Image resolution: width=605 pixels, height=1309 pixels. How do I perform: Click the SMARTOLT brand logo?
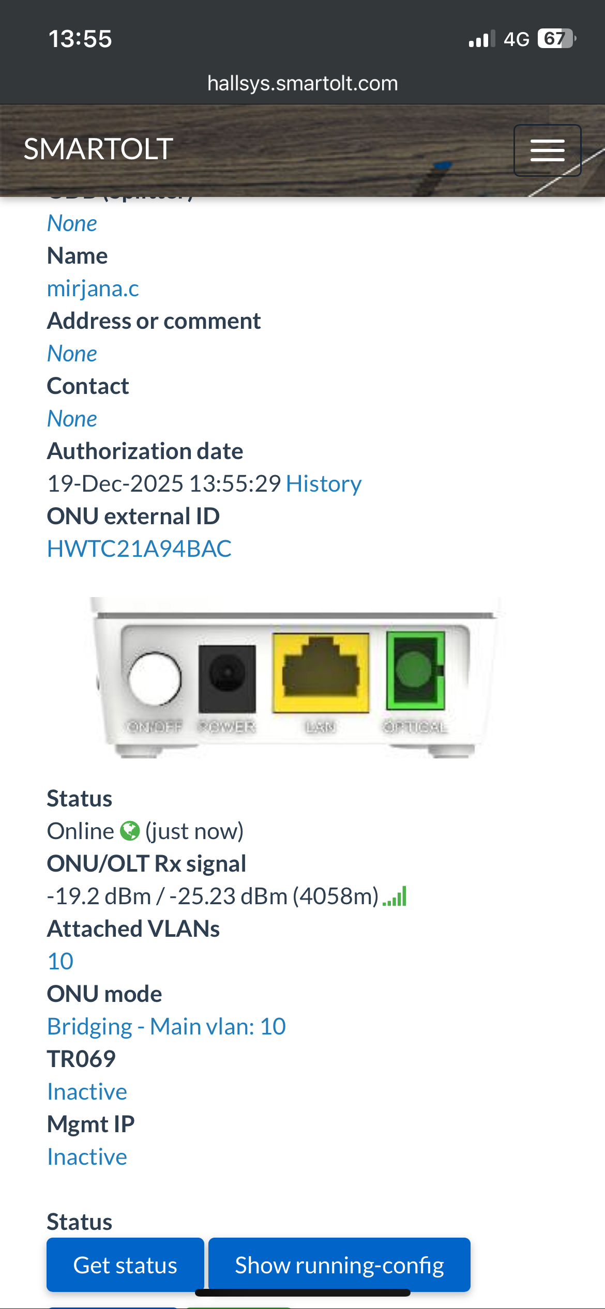(98, 149)
